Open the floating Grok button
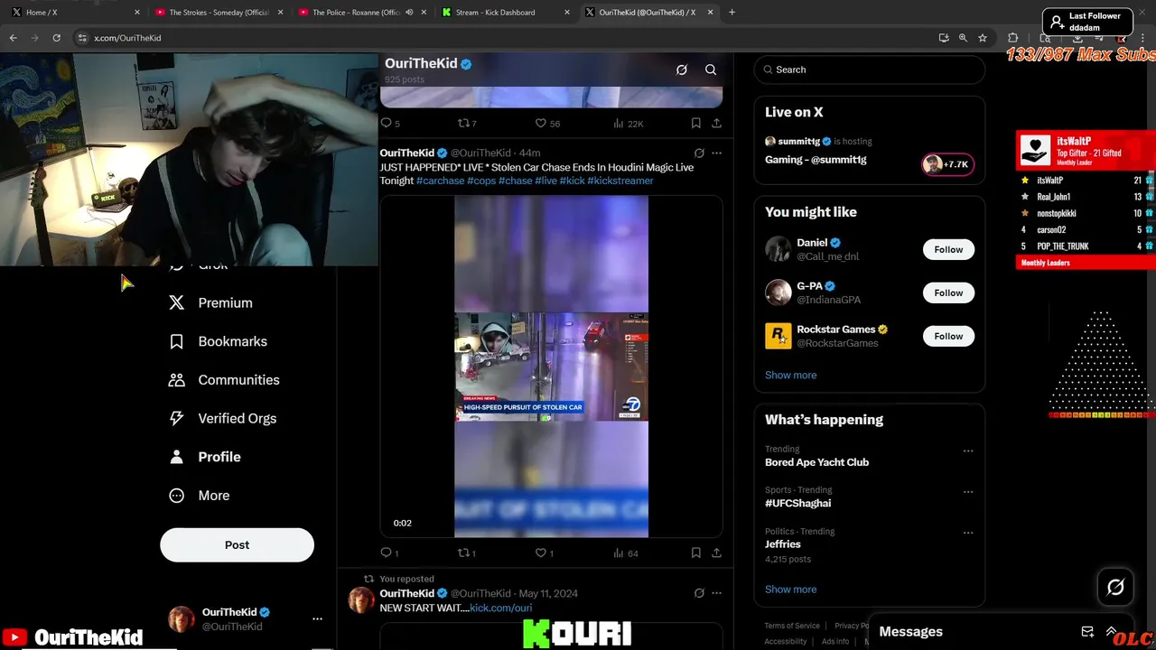This screenshot has height=650, width=1156. (1115, 588)
